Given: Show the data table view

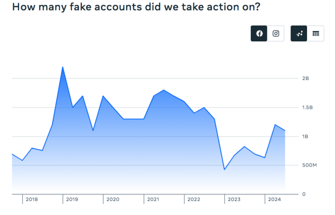Looking at the screenshot, I should coord(316,34).
